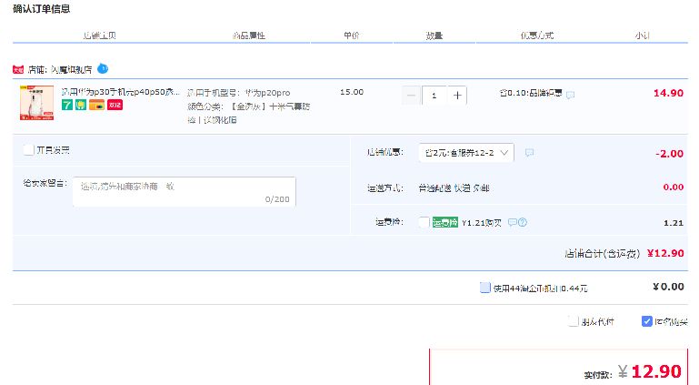This screenshot has height=385, width=699.
Task: Click the 0.10 brand discount text
Action: 531,93
